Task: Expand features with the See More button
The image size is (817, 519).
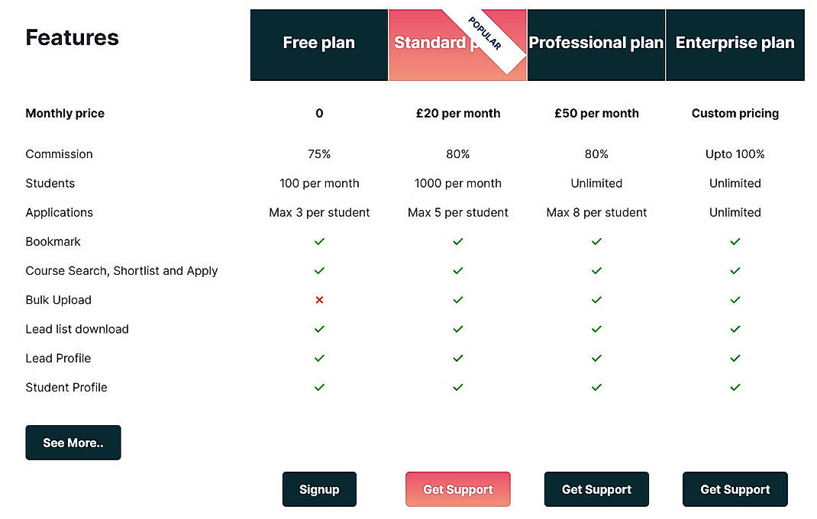Action: 73,443
